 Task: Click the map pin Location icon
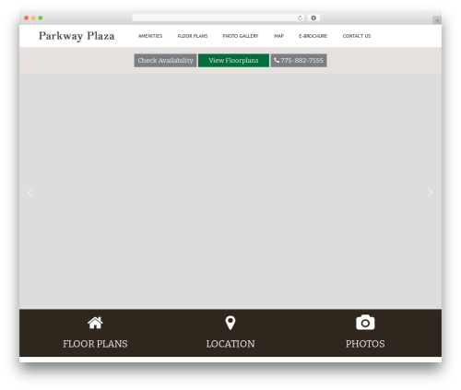230,323
